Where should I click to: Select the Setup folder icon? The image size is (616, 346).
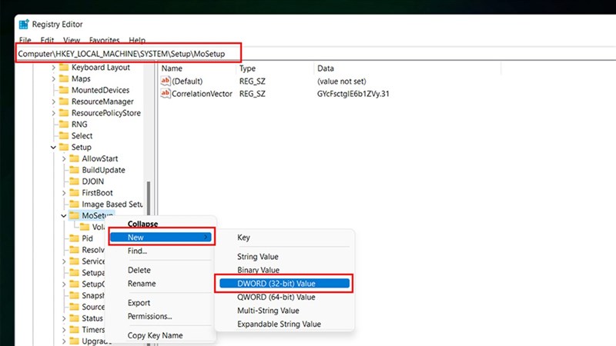pos(64,147)
